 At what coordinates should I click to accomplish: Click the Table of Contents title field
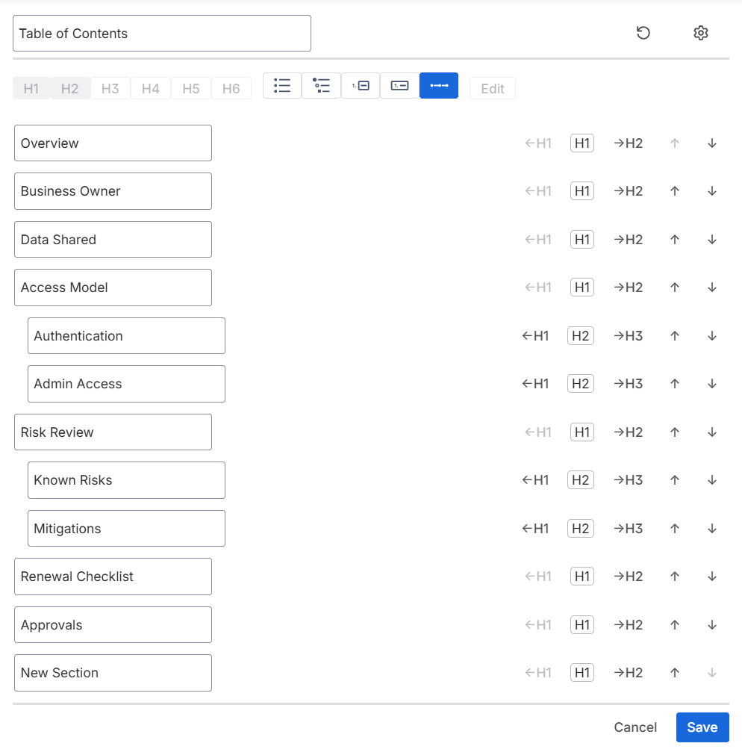pyautogui.click(x=162, y=33)
